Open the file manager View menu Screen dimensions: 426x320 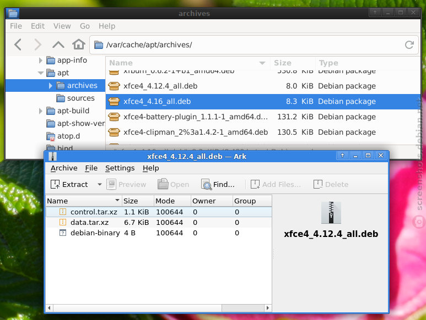tap(62, 26)
